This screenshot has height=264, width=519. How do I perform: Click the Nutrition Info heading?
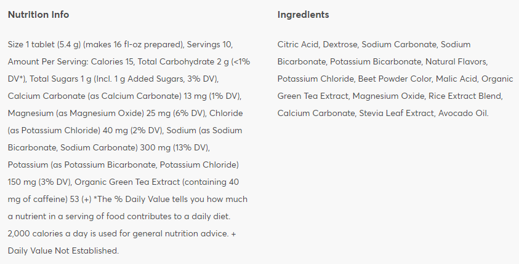(x=38, y=15)
